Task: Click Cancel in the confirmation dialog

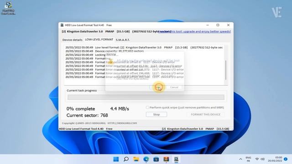Action: 174,87
